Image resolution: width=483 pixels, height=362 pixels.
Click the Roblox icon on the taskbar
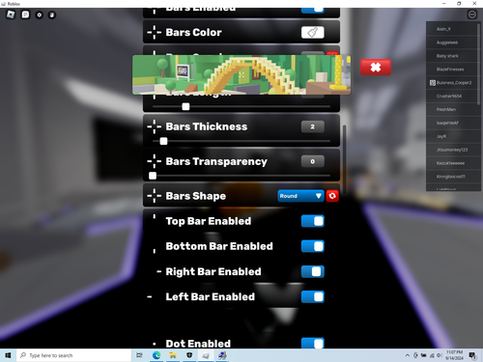coord(206,355)
